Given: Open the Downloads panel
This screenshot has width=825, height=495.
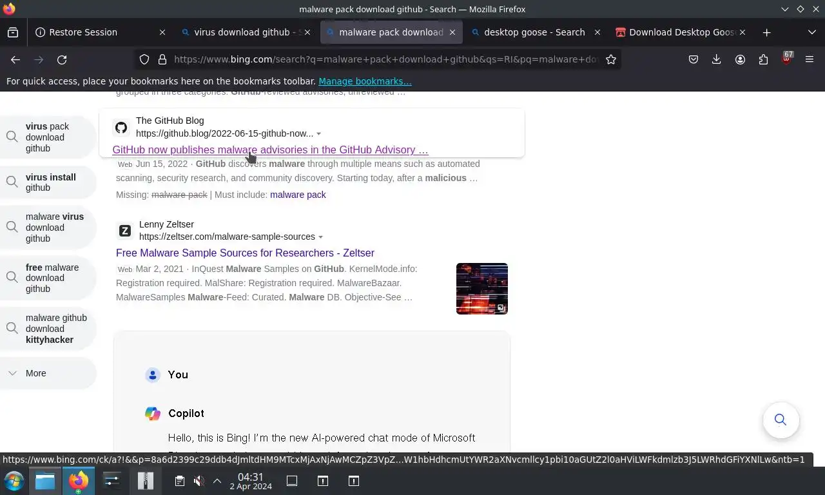Looking at the screenshot, I should coord(716,59).
